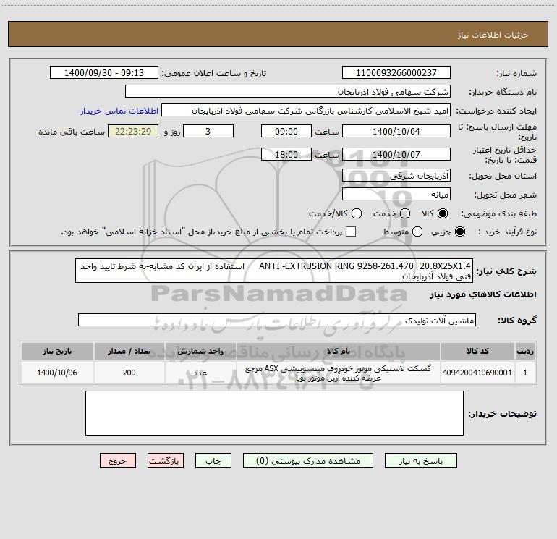
Task: Select the خدمت radio button
Action: tap(405, 213)
